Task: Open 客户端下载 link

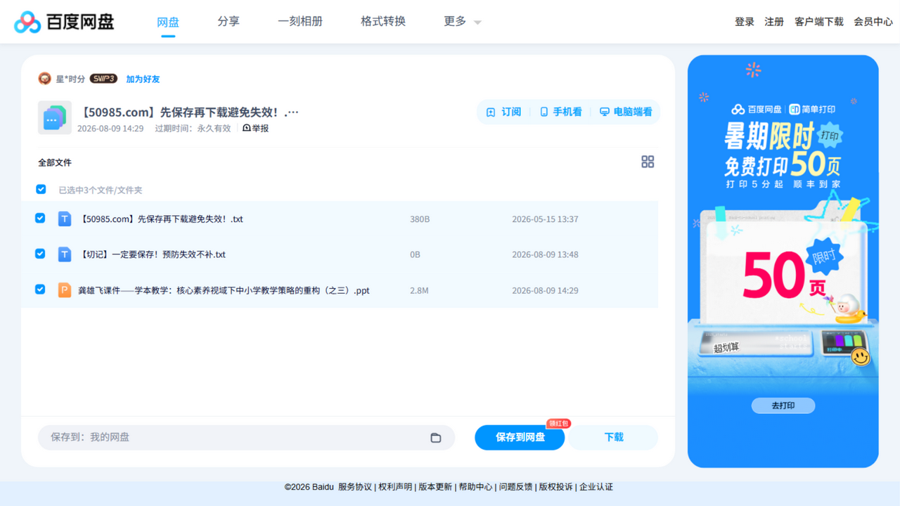Action: (819, 22)
